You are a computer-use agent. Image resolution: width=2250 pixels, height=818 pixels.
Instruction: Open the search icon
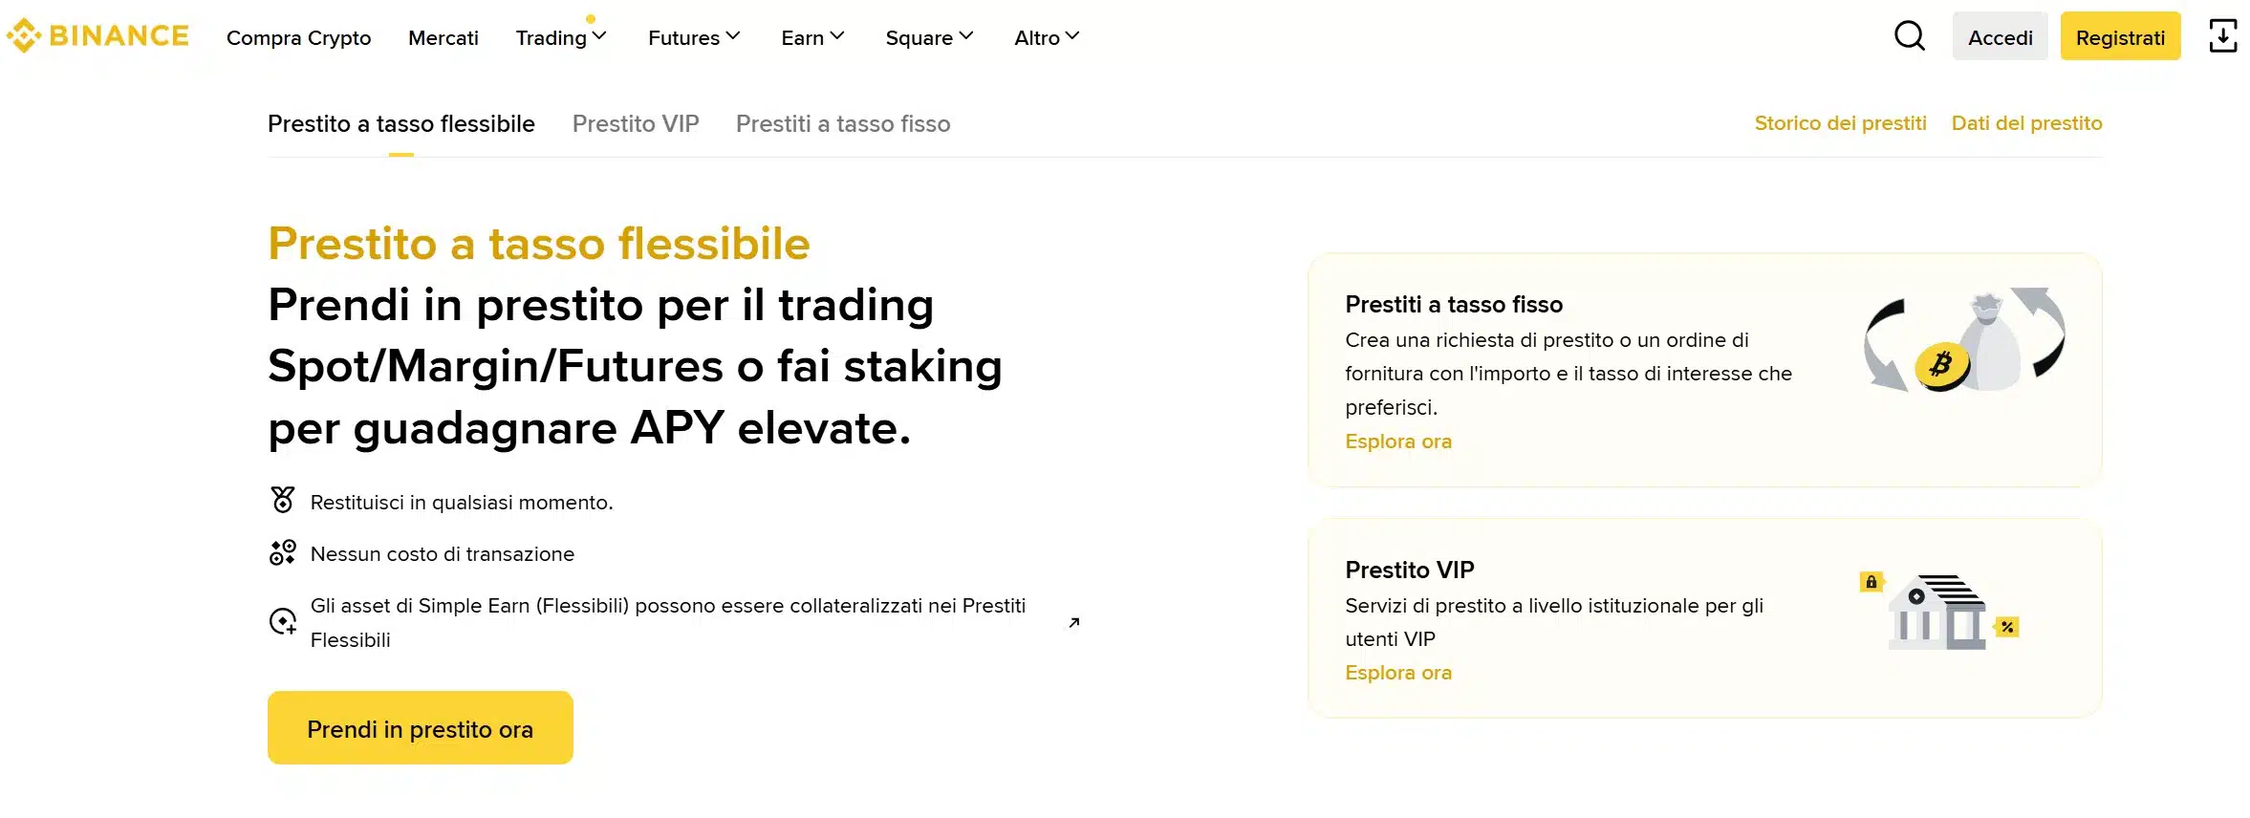[1909, 35]
